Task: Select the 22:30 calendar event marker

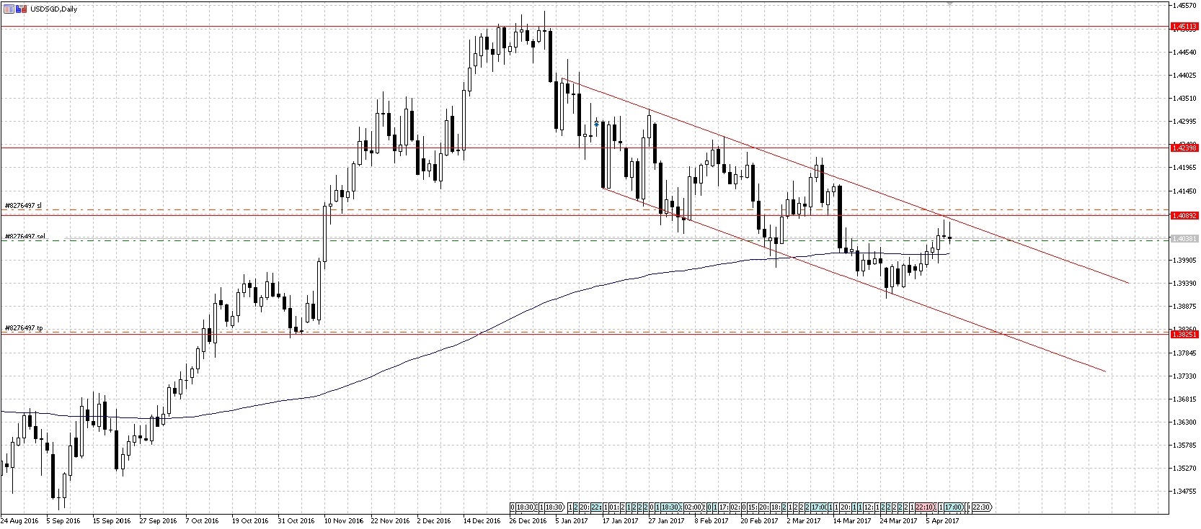Action: coord(982,507)
